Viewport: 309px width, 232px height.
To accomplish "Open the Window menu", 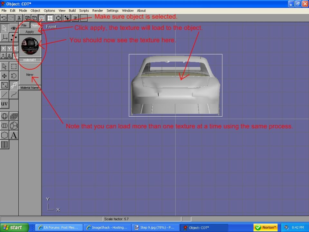I will pyautogui.click(x=128, y=11).
